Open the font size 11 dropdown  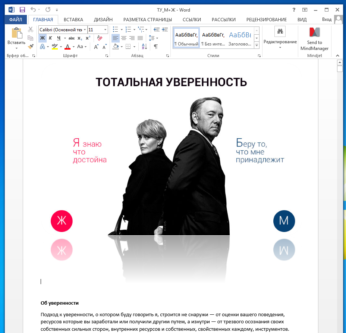(105, 29)
